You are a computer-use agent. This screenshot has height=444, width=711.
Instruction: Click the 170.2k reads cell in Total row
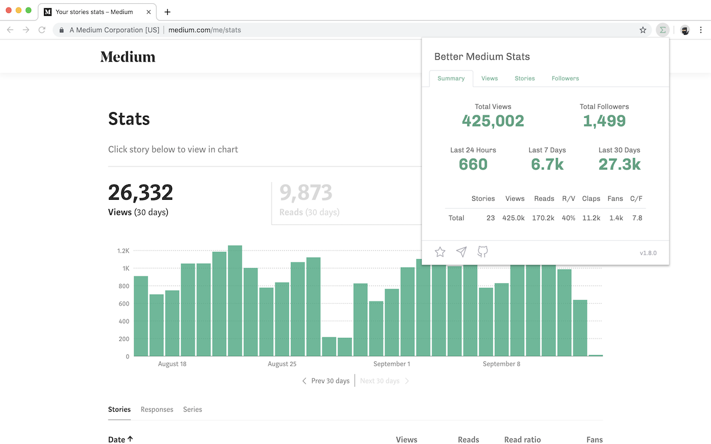543,218
